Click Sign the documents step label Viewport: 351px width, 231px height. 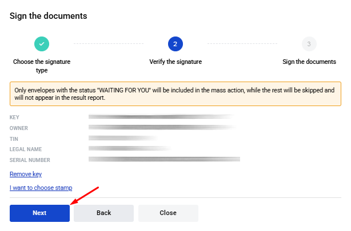[309, 62]
